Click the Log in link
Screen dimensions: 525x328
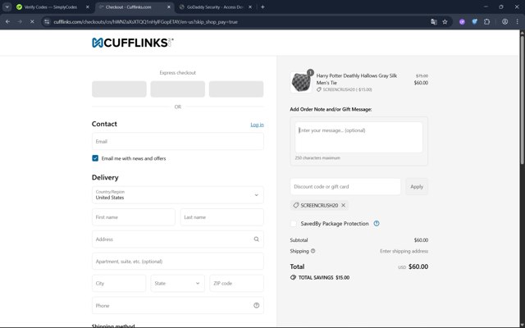pyautogui.click(x=257, y=125)
